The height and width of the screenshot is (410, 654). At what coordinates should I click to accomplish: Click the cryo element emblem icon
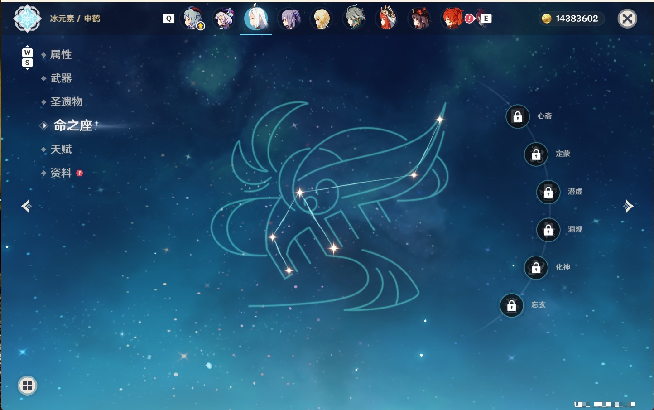click(28, 19)
